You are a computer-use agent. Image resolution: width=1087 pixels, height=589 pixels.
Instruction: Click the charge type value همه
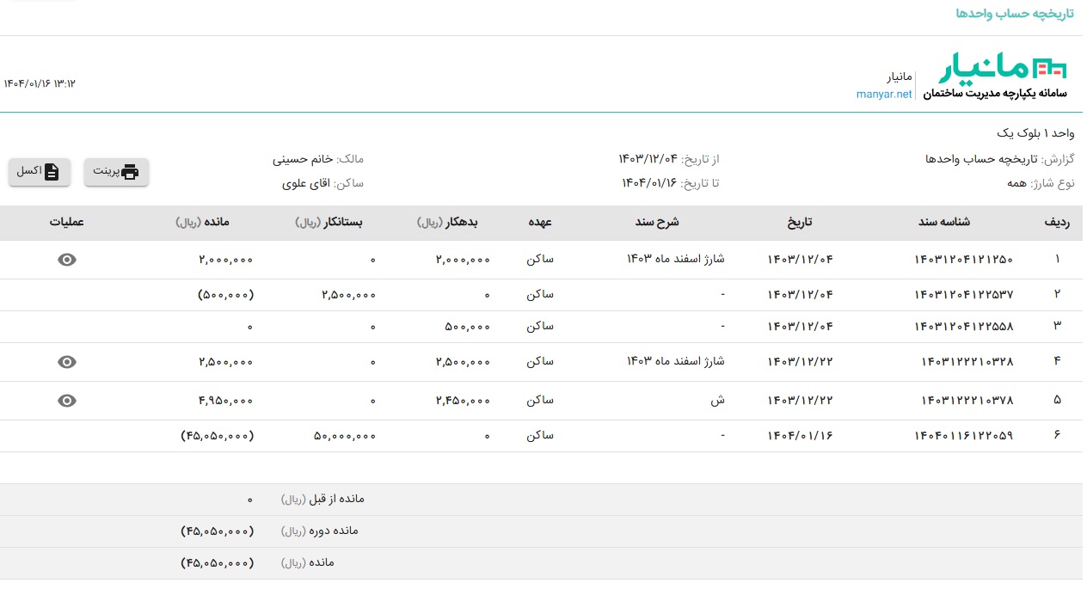click(1017, 183)
